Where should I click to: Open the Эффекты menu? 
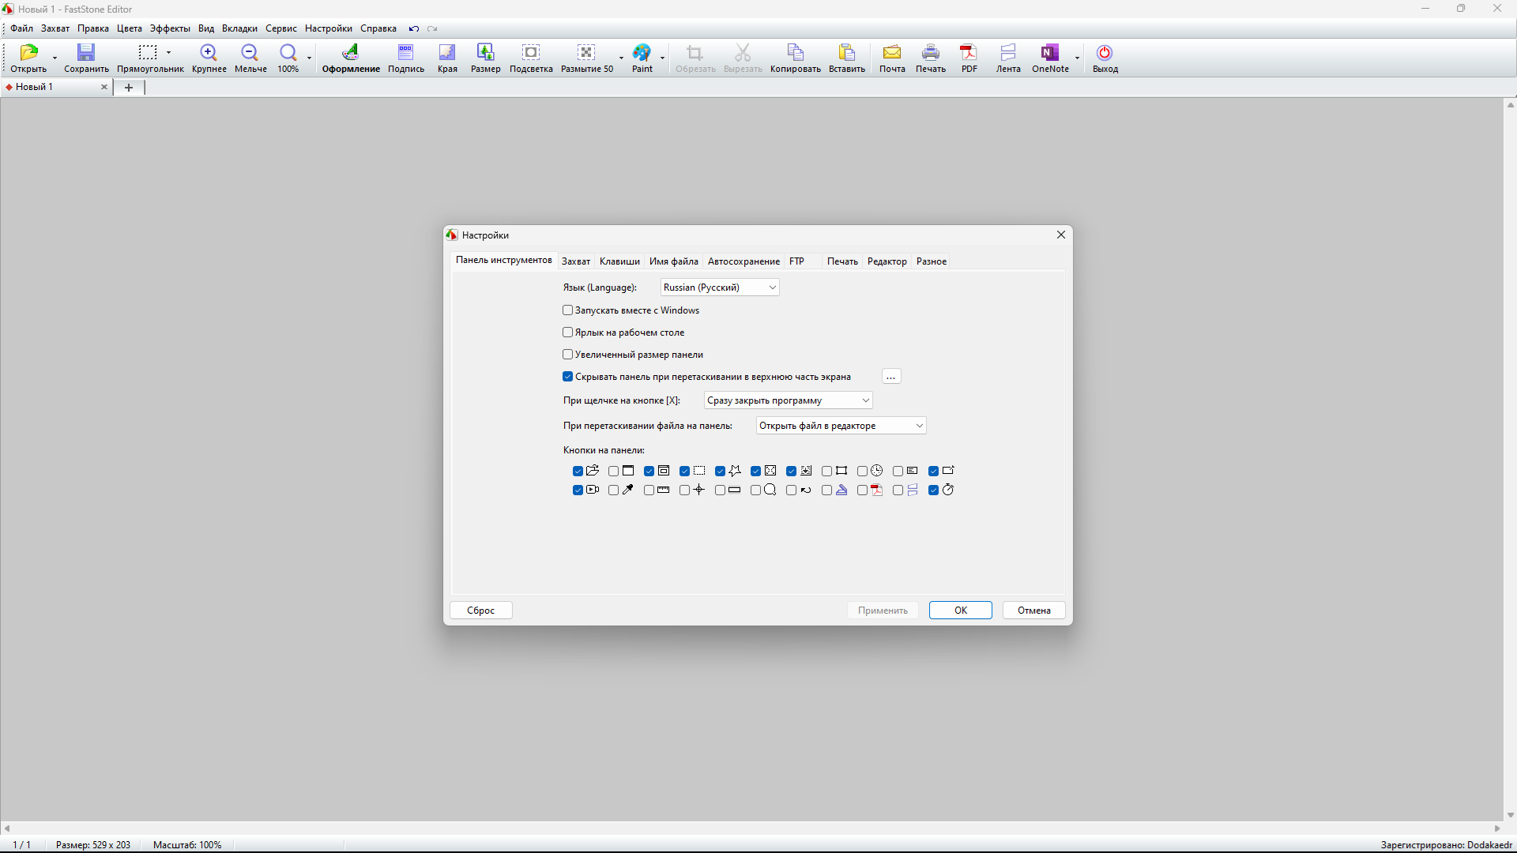coord(170,28)
